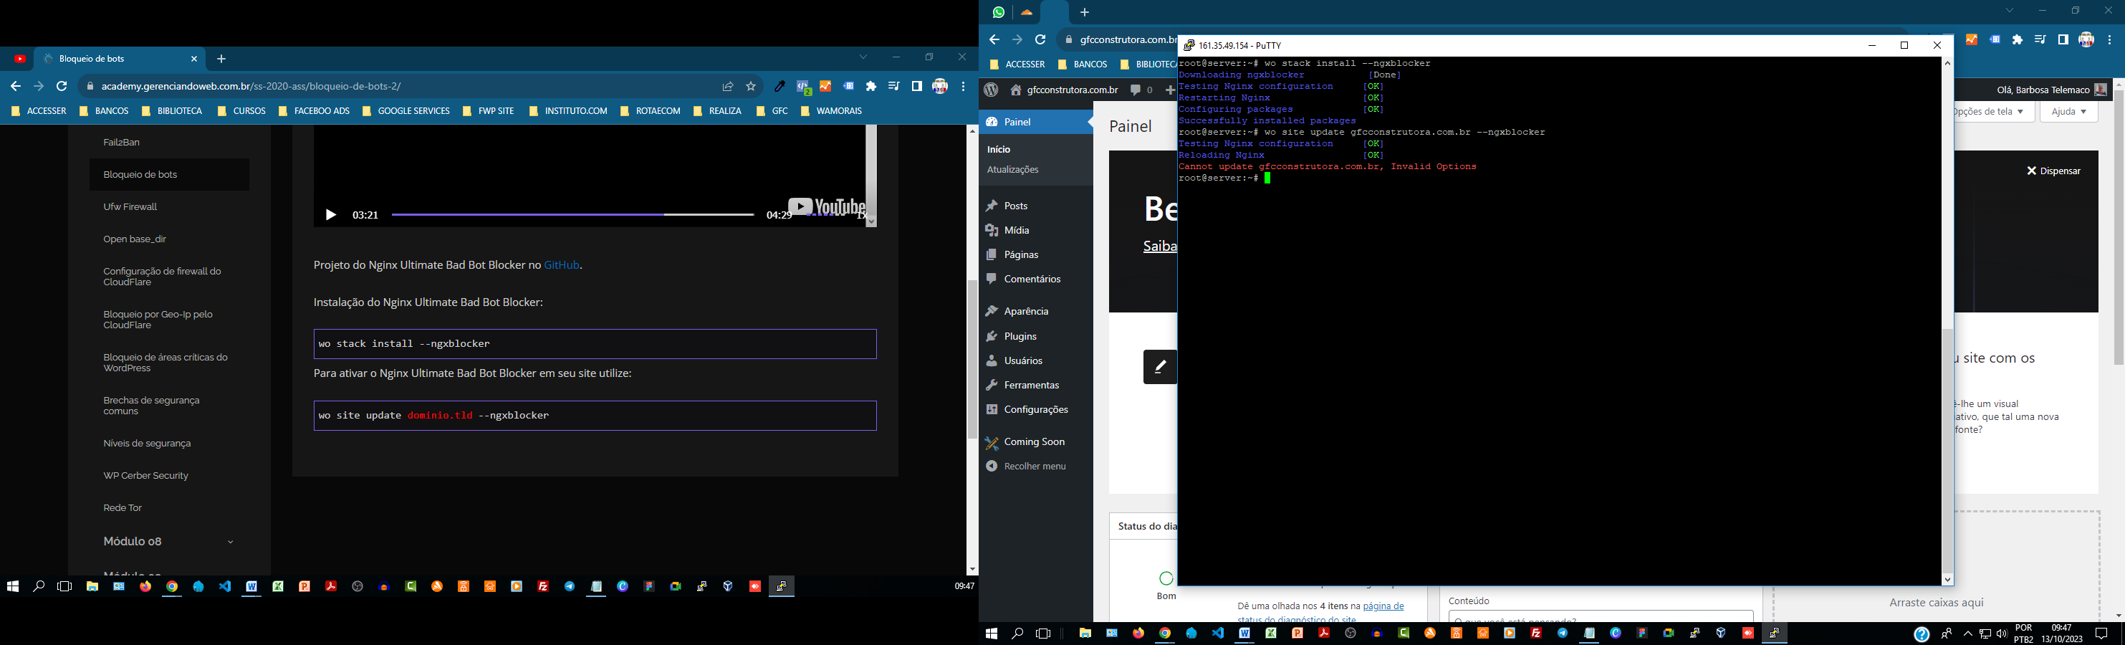The width and height of the screenshot is (2125, 645).
Task: Open the Ufw Firewall lesson
Action: tap(130, 206)
